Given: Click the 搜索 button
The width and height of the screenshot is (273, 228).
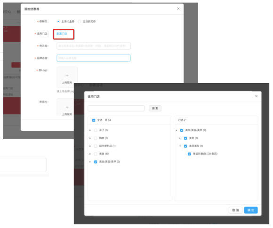Looking at the screenshot, I should 155,109.
